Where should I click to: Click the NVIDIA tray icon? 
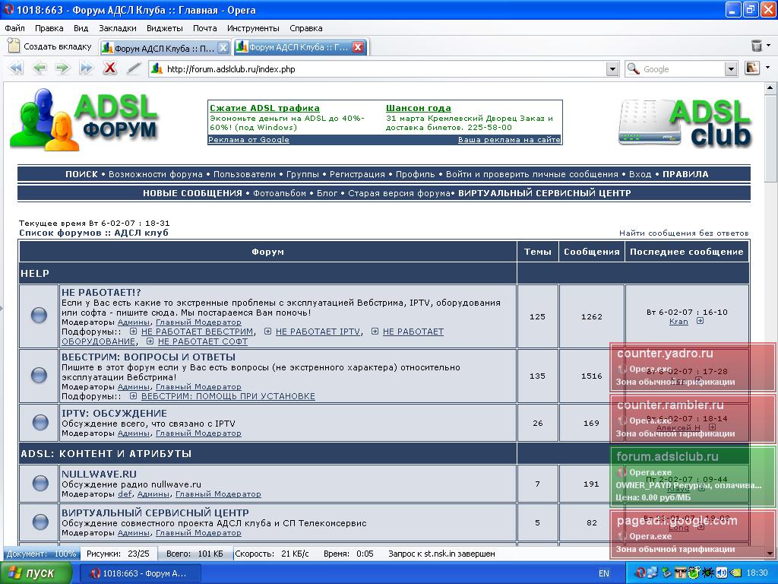(x=735, y=573)
